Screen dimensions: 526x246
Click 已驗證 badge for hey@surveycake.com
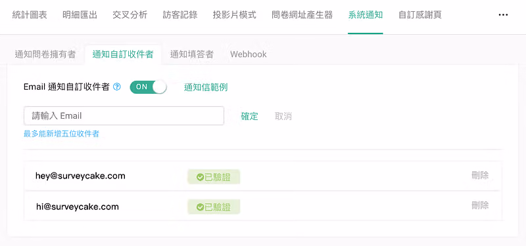(214, 177)
